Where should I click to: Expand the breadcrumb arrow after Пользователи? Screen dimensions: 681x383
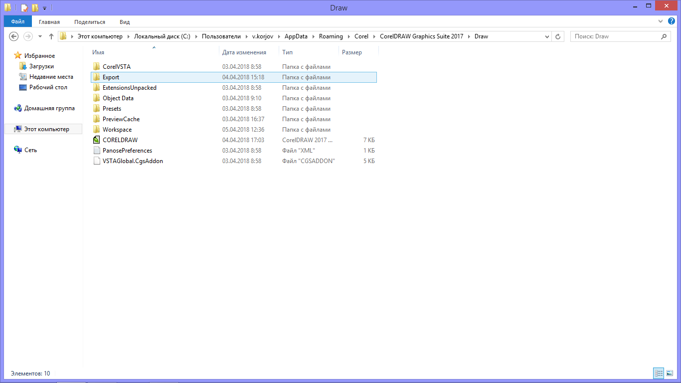coord(246,36)
